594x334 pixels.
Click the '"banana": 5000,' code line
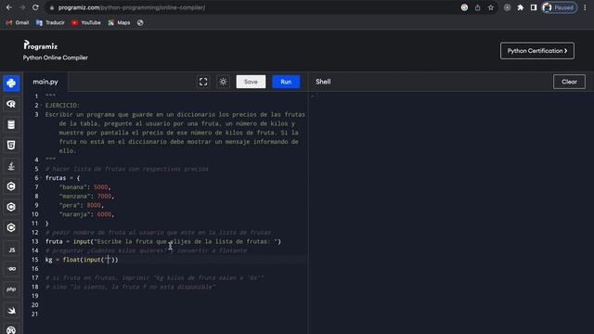84,187
